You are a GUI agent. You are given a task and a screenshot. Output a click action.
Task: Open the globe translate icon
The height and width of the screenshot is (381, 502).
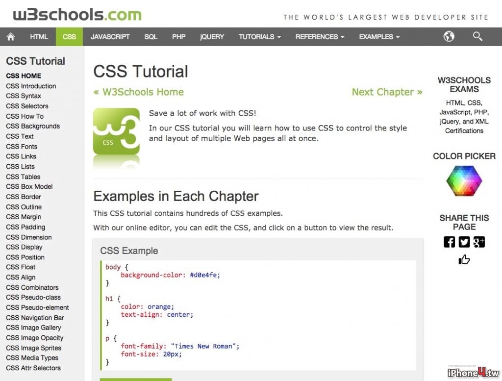(x=449, y=36)
